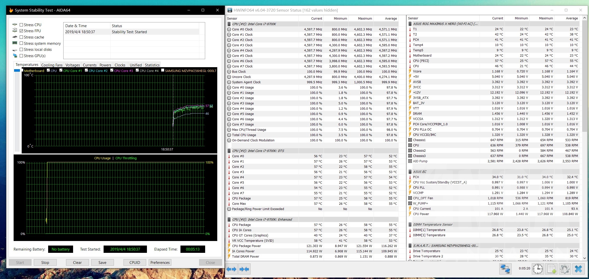Click the collapse columns inward arrows icon
Viewport: 589px width, 279px height.
[x=244, y=269]
